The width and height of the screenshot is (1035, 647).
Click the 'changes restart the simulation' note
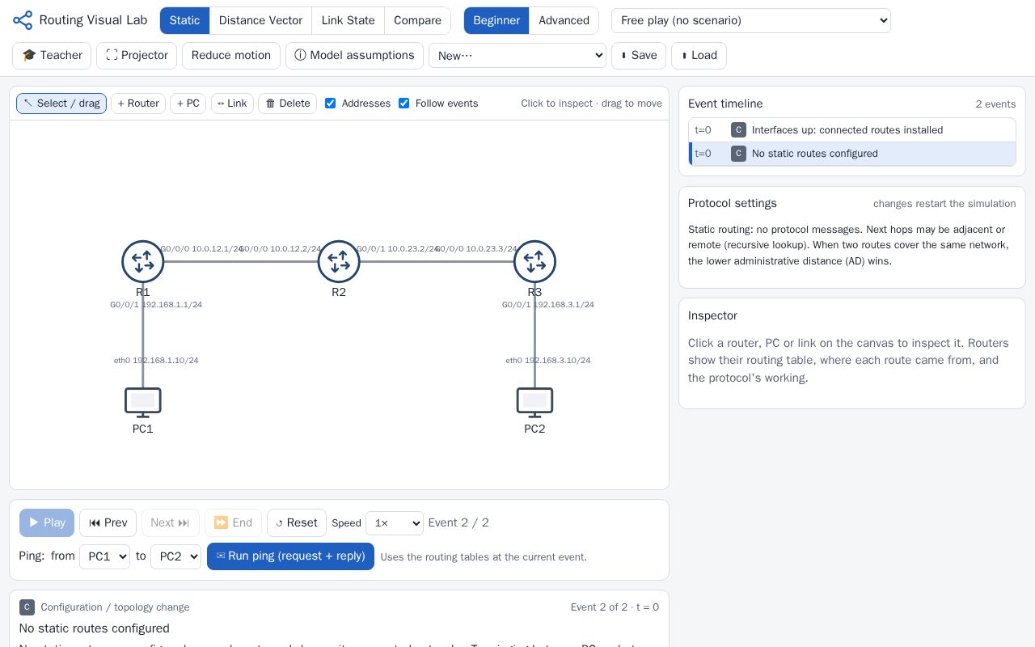pos(944,204)
